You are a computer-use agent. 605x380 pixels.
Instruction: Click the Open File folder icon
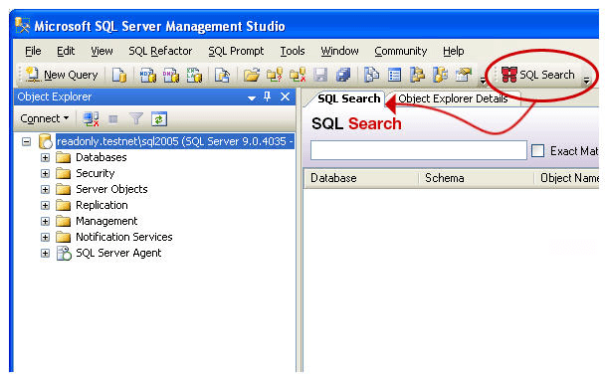tap(251, 75)
